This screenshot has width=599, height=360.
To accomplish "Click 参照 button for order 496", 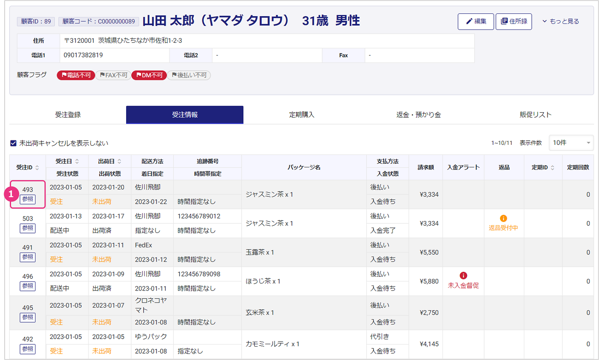I will pos(28,286).
